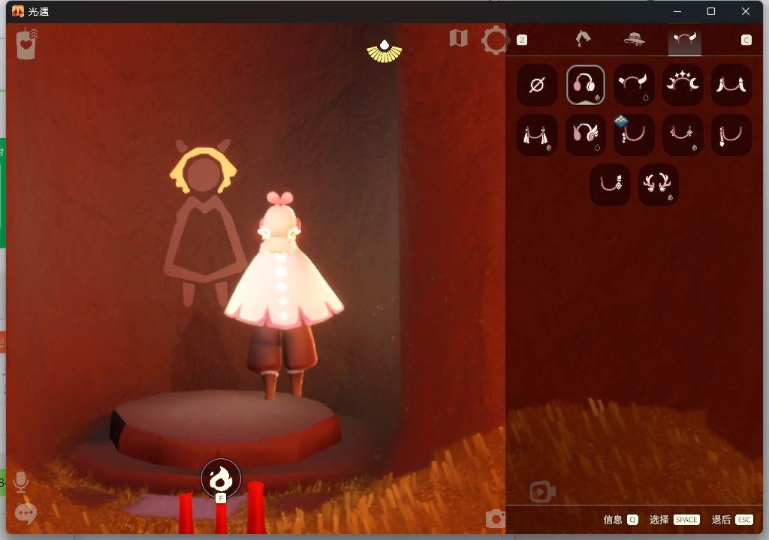Image resolution: width=769 pixels, height=540 pixels.
Task: Open the heart candle friend icon
Action: click(x=26, y=44)
